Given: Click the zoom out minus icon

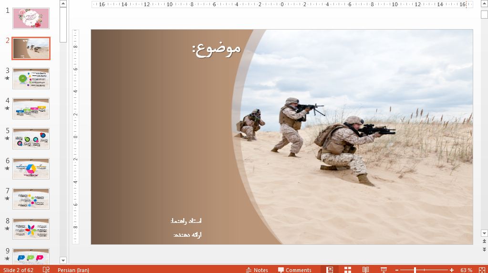Looking at the screenshot, I should point(397,270).
